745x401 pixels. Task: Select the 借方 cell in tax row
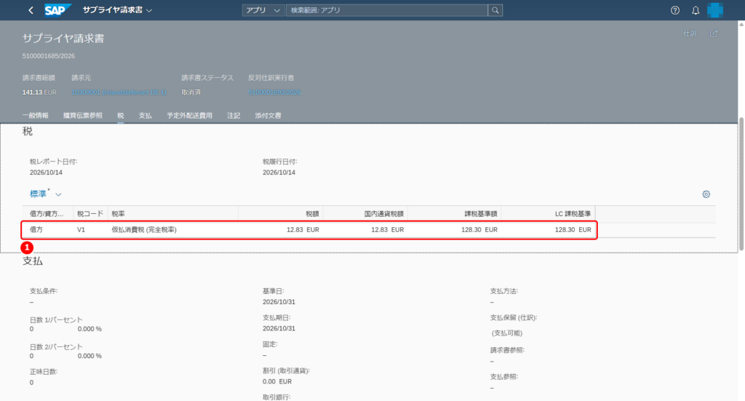coord(36,229)
